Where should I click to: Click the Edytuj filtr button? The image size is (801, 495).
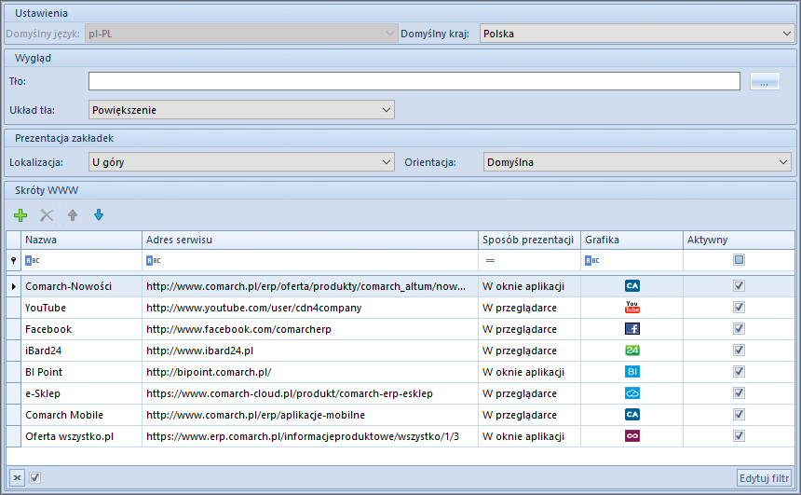point(765,478)
